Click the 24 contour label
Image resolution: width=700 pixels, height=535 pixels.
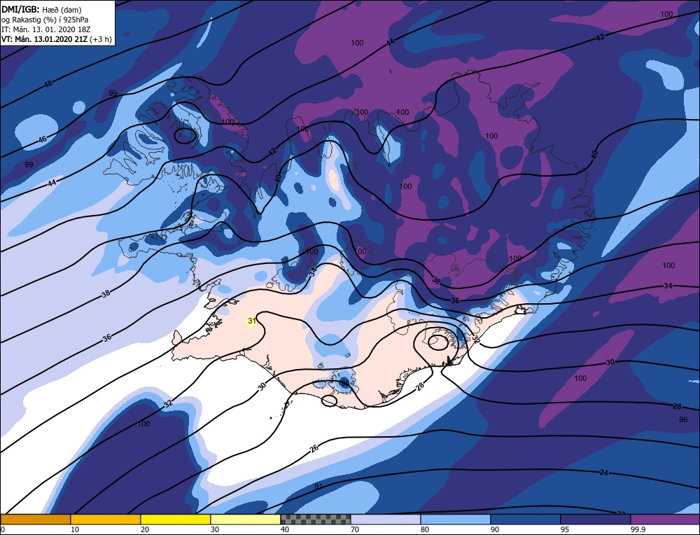[603, 473]
